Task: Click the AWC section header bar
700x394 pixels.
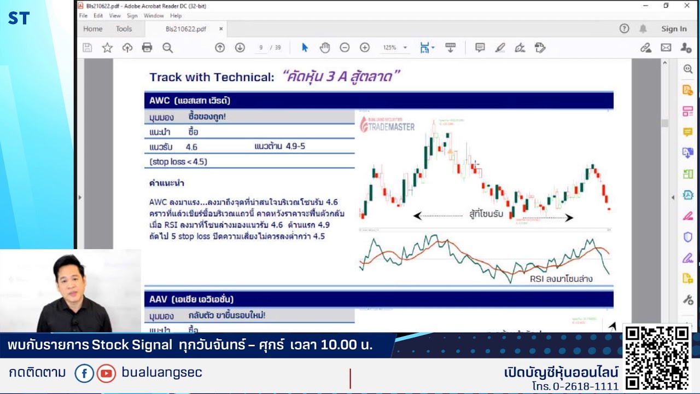Action: [378, 101]
